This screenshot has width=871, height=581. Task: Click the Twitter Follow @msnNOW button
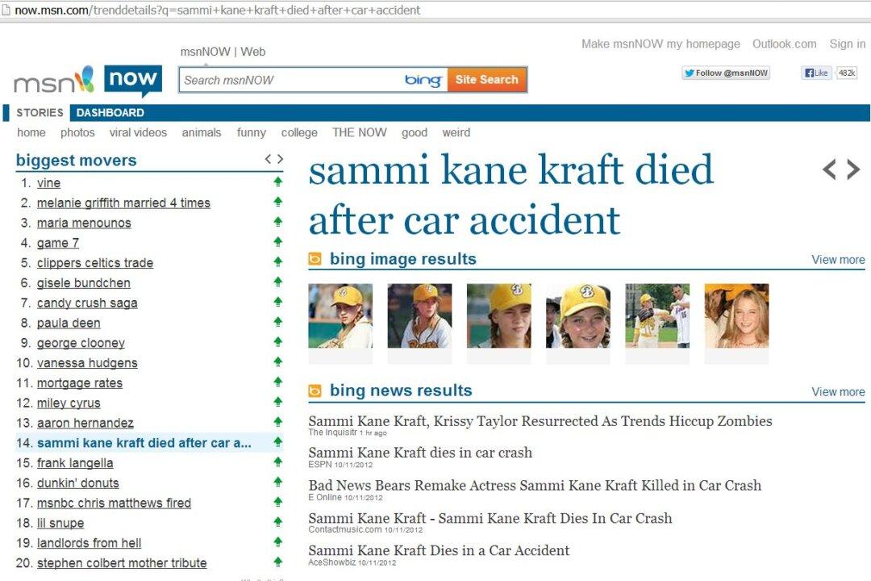click(726, 73)
